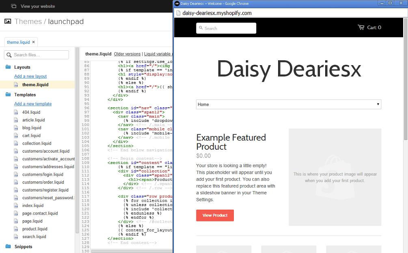Collapse the Layouts folder

tap(8, 67)
